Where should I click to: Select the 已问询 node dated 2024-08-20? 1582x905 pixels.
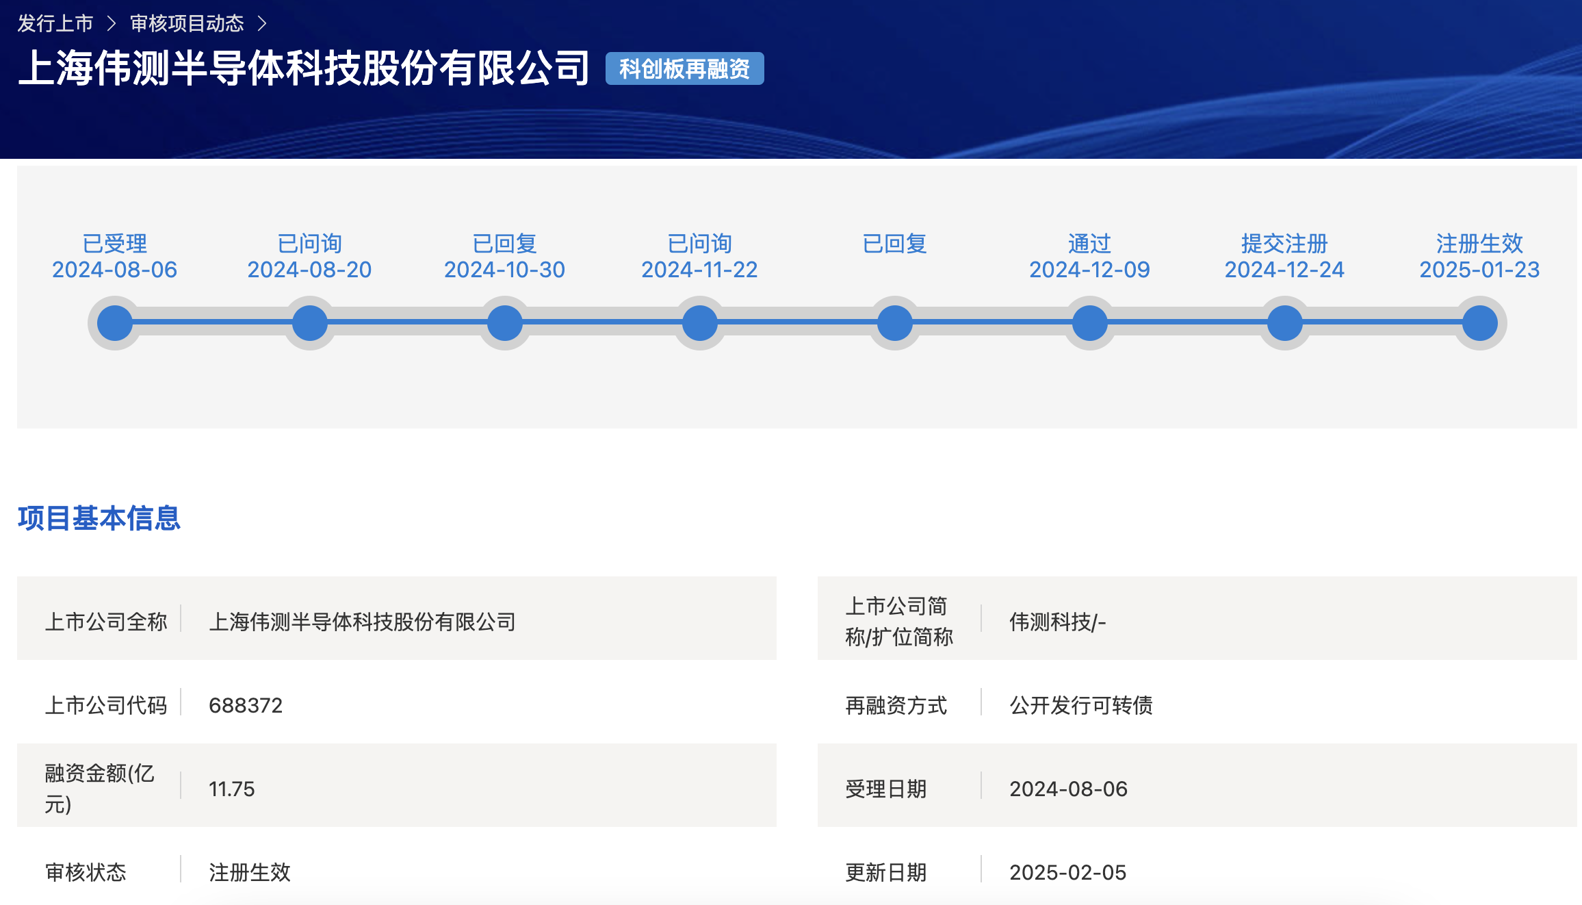click(x=309, y=322)
